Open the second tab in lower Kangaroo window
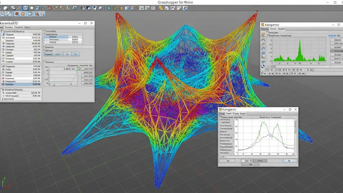343x193 pixels. point(229,114)
